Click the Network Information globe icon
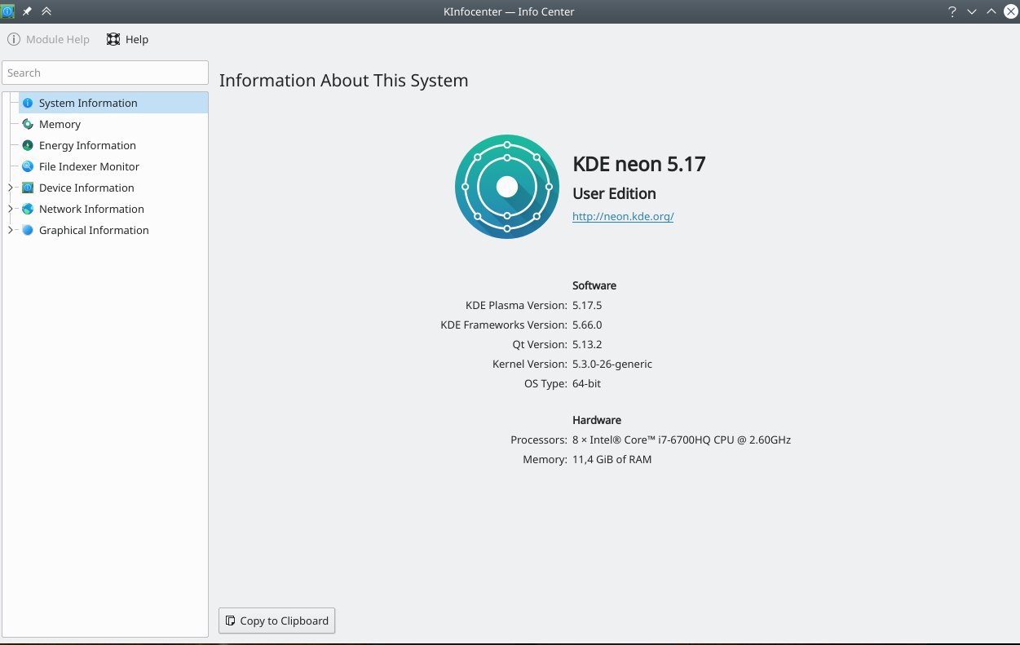This screenshot has height=645, width=1020. click(28, 209)
